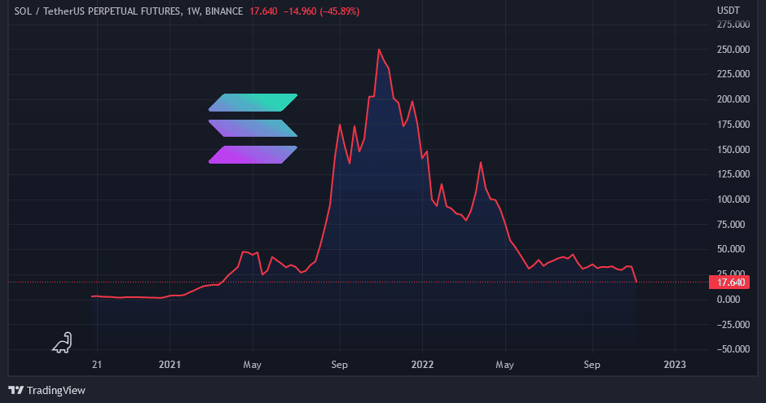This screenshot has width=766, height=403.
Task: Click the TradingView text at bottom left
Action: [55, 391]
